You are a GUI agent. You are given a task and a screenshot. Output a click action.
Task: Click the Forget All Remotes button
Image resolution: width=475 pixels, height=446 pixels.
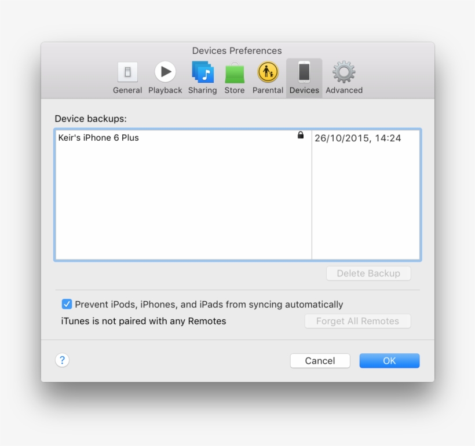click(357, 321)
